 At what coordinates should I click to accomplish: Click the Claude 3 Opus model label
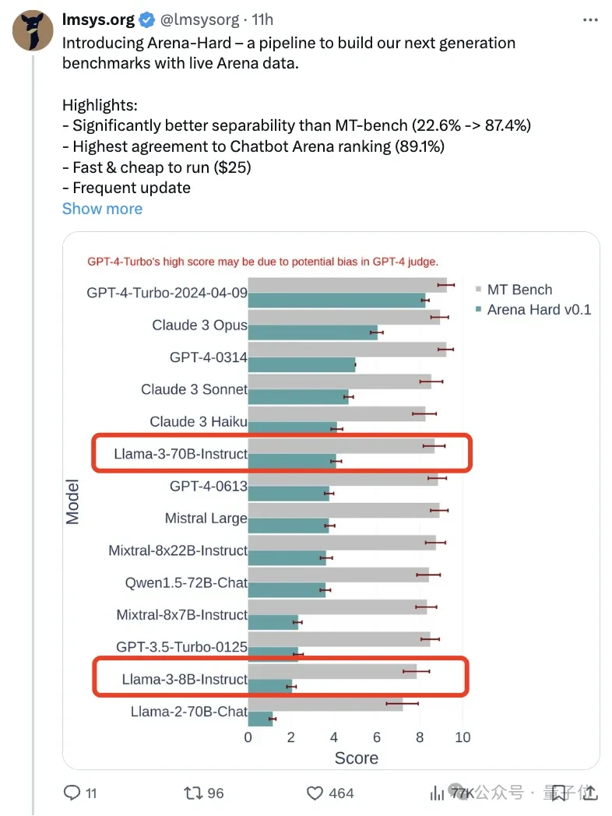199,325
